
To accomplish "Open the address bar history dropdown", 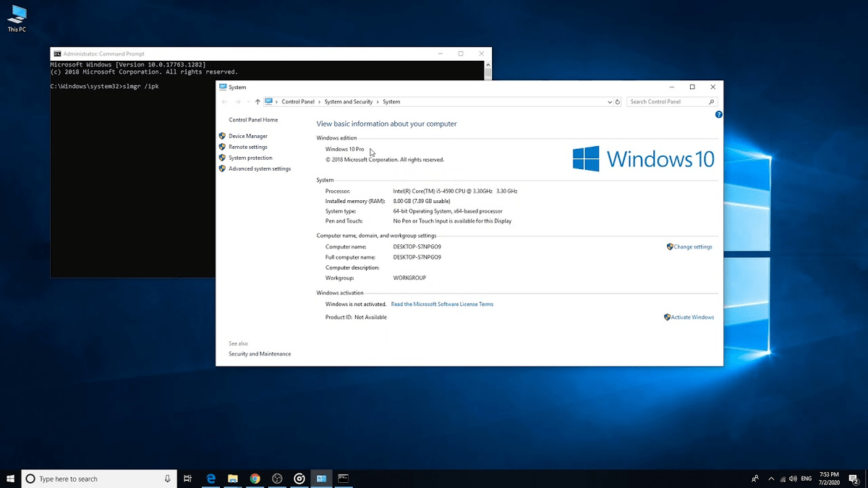I will coord(608,102).
